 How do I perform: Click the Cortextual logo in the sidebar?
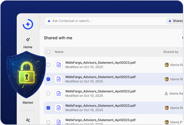pos(28,24)
